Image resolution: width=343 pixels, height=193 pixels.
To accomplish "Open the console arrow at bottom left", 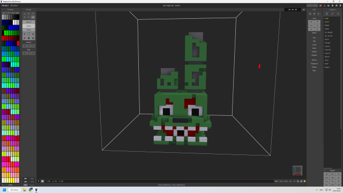I will coord(39,181).
